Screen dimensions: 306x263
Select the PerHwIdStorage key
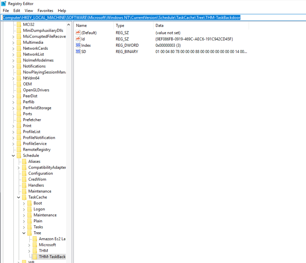click(37, 108)
